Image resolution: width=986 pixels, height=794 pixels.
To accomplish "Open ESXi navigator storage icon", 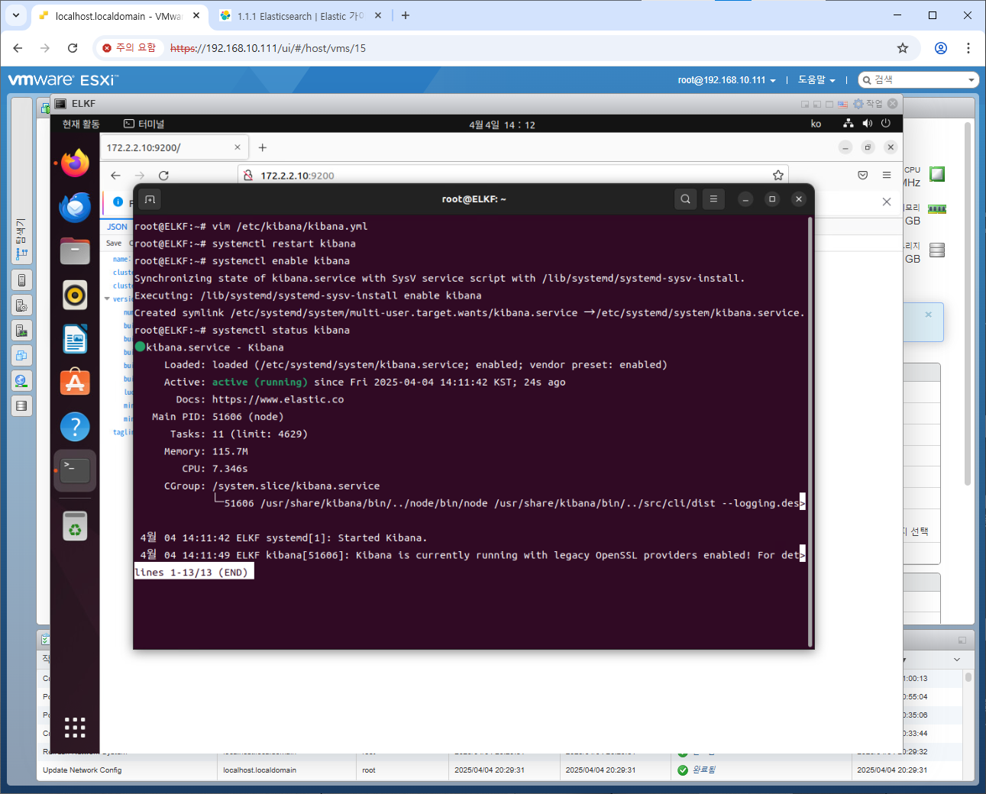I will [x=22, y=405].
